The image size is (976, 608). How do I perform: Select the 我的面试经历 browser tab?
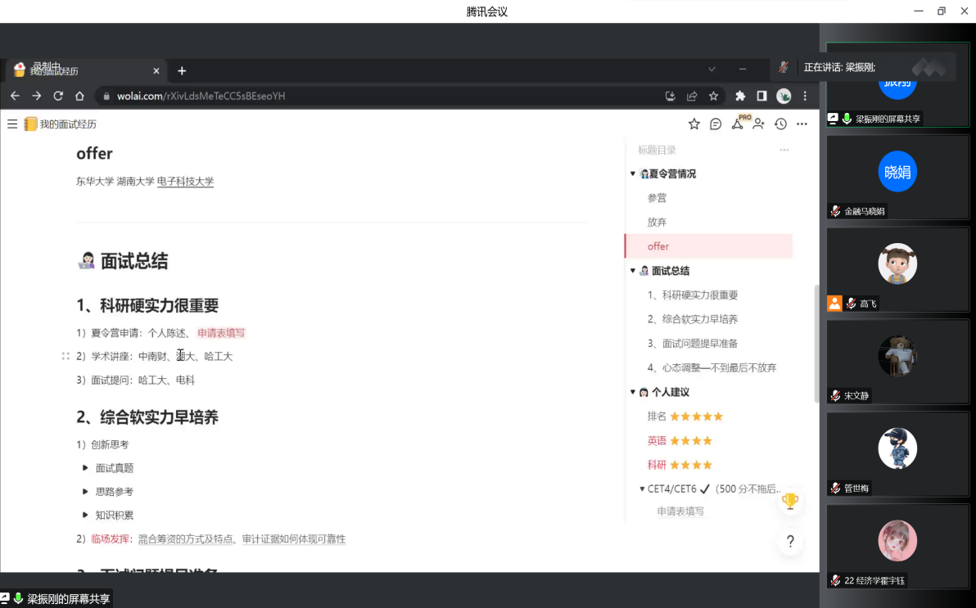click(x=82, y=71)
